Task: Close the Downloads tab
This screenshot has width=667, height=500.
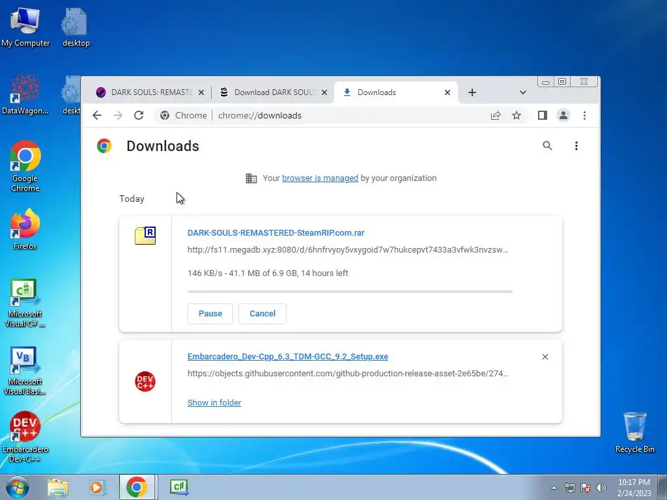Action: [447, 92]
